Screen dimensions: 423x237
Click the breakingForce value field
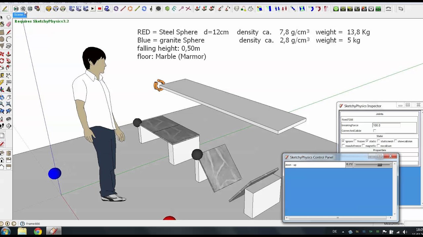[x=386, y=125]
